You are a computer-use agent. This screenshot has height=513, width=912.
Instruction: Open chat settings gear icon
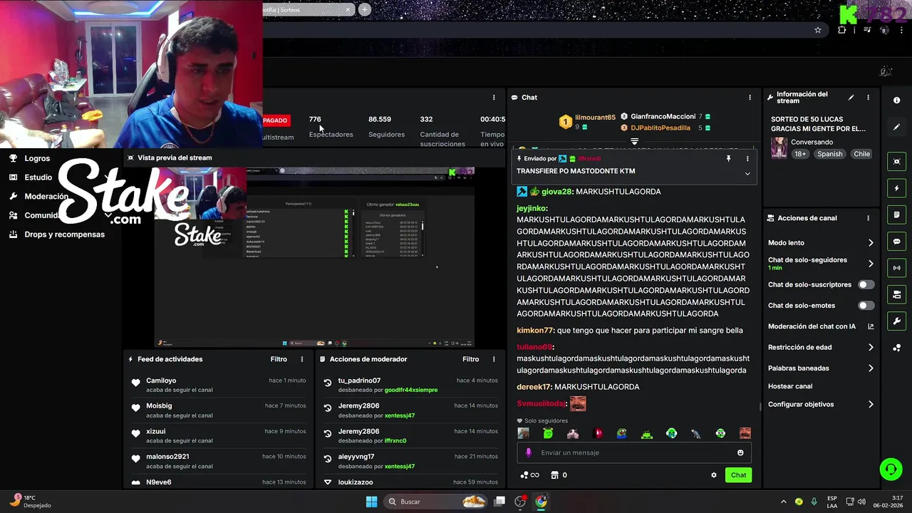pos(713,475)
